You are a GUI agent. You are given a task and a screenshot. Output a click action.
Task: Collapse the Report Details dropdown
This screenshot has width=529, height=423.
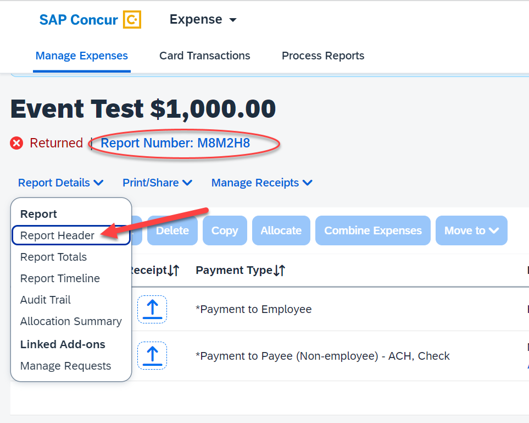pos(60,183)
